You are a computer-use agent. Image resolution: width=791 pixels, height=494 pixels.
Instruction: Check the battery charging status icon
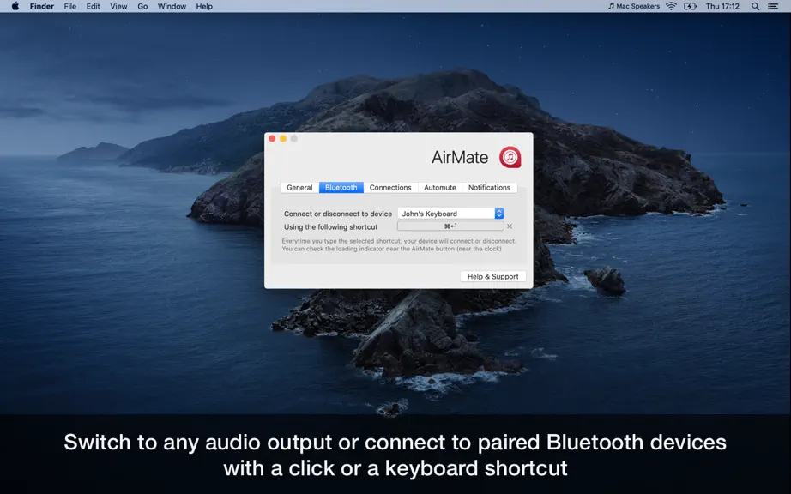pyautogui.click(x=690, y=6)
